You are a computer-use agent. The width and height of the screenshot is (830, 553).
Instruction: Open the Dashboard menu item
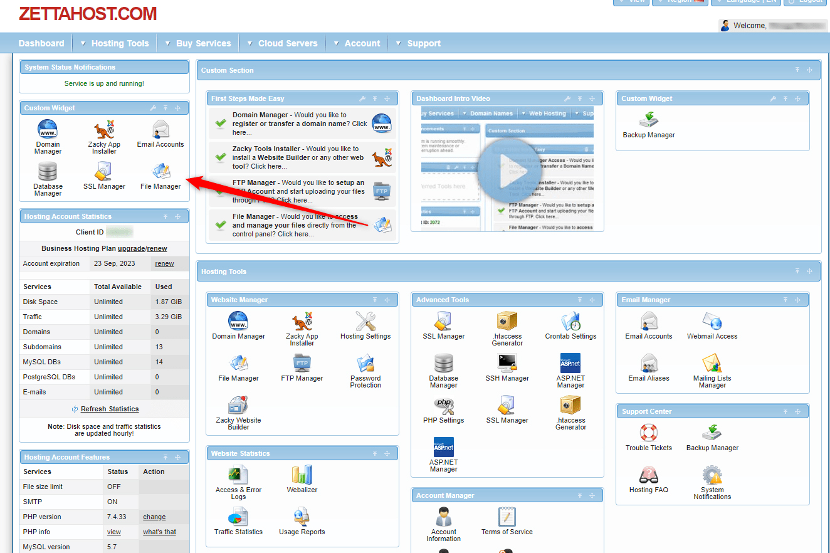point(41,43)
